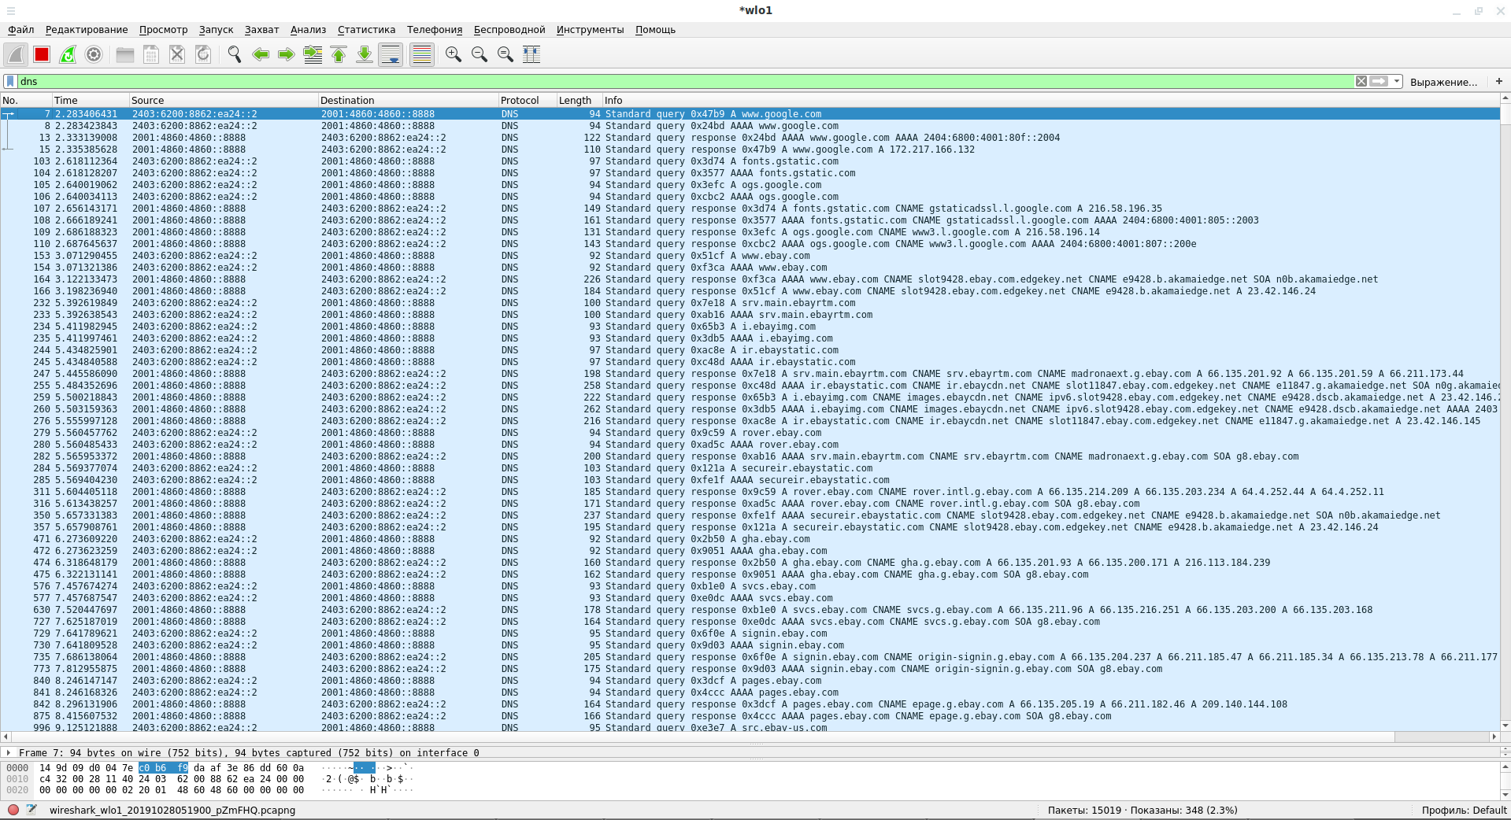Stop the capture with the red square button
The height and width of the screenshot is (820, 1511).
point(42,54)
